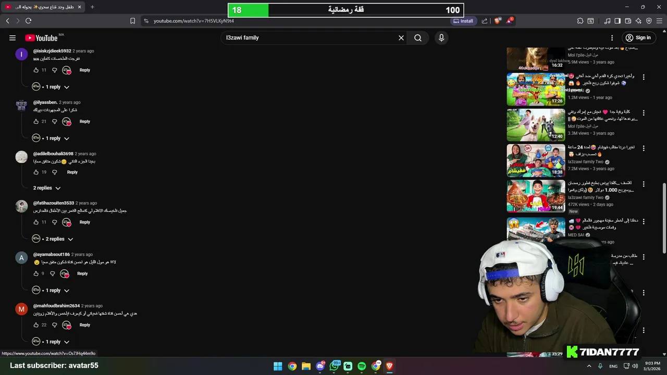667x375 pixels.
Task: Reply to the comment by @isiskzjdieek5932
Action: point(85,70)
